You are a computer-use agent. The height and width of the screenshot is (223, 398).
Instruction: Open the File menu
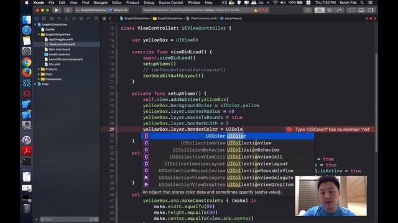pyautogui.click(x=52, y=2)
